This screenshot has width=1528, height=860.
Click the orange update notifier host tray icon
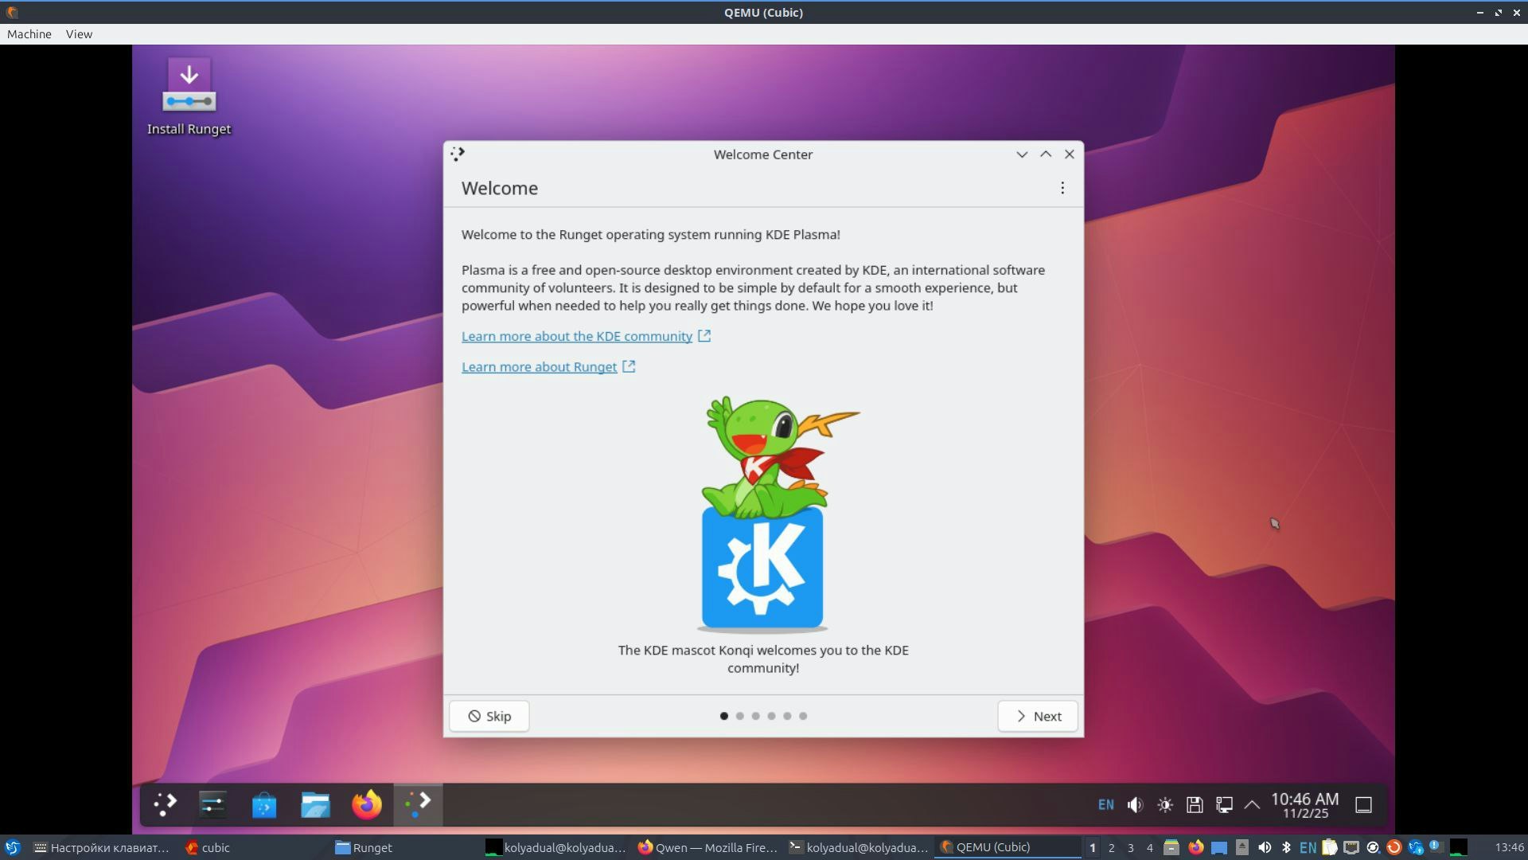pyautogui.click(x=1394, y=847)
